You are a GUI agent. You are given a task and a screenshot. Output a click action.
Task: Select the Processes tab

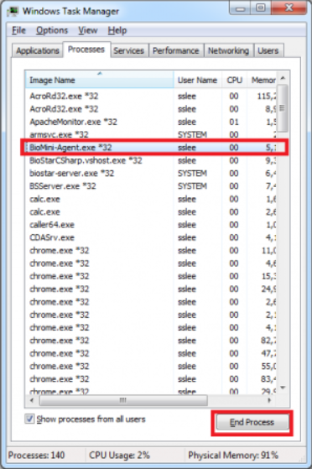tap(86, 50)
